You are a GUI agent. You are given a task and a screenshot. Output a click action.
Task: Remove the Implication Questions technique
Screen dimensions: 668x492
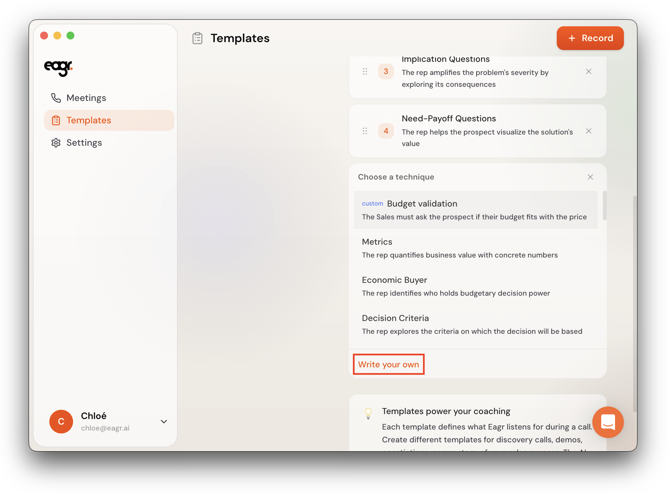(x=588, y=71)
